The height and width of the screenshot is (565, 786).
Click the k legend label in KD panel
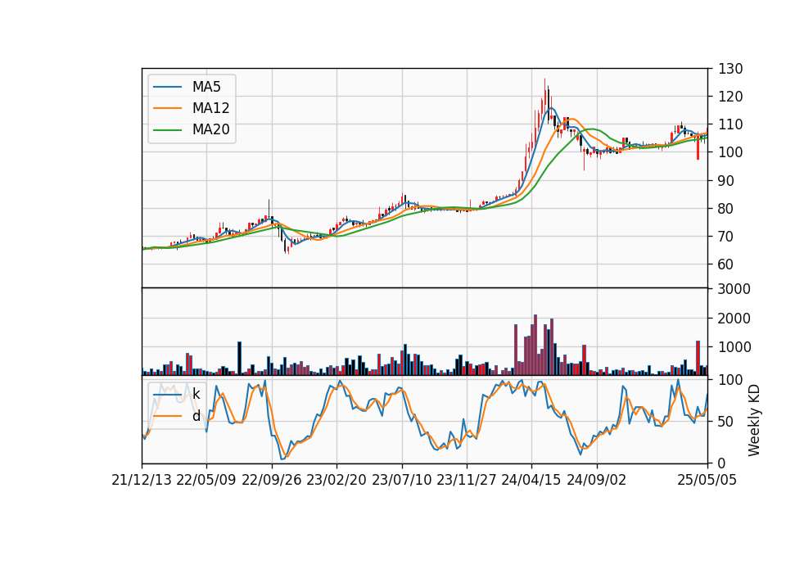196,394
